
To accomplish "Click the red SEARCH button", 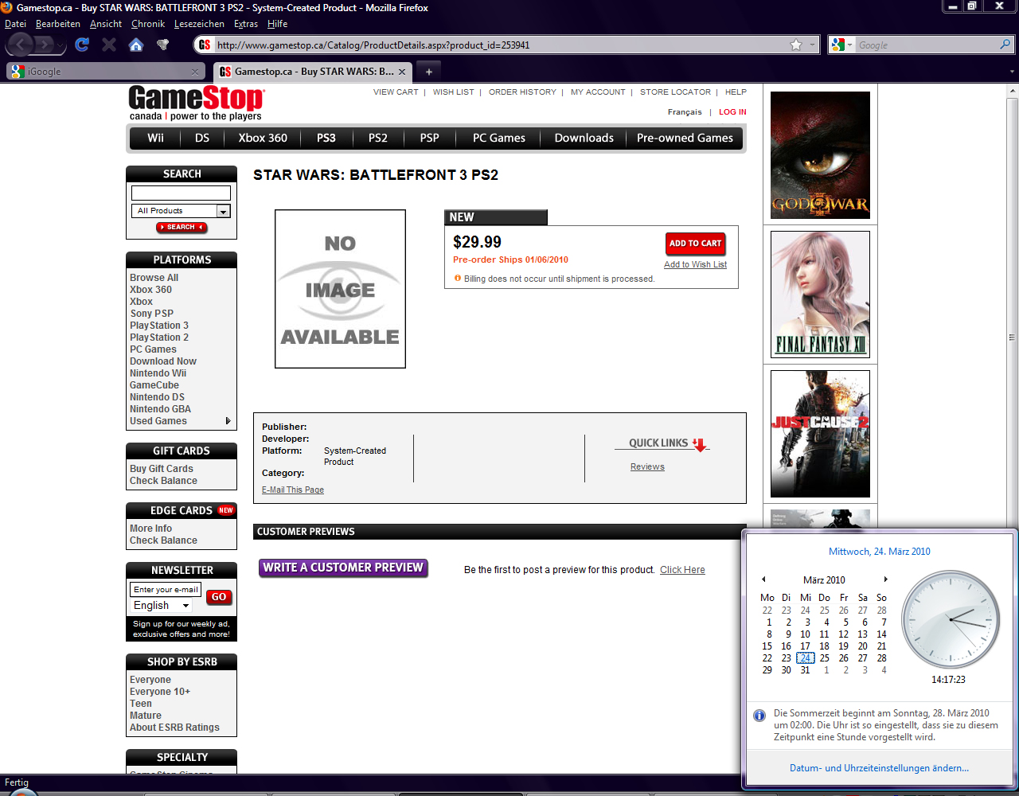I will coord(182,228).
